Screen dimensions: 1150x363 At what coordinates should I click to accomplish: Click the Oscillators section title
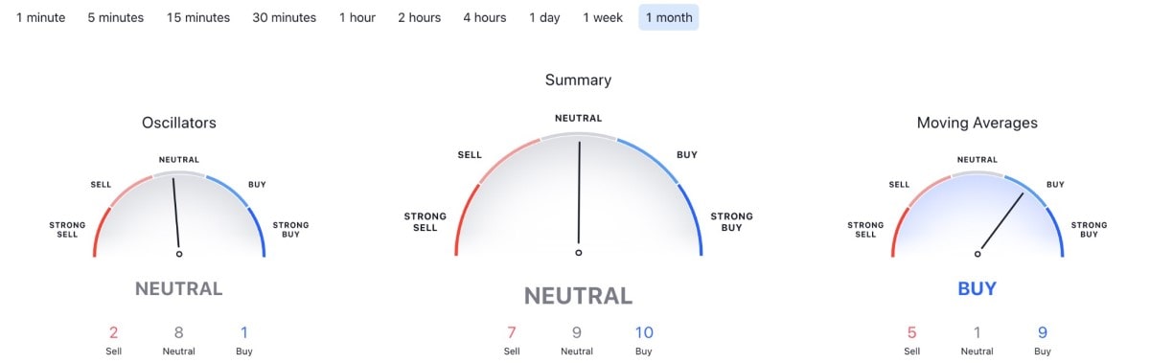coord(179,123)
